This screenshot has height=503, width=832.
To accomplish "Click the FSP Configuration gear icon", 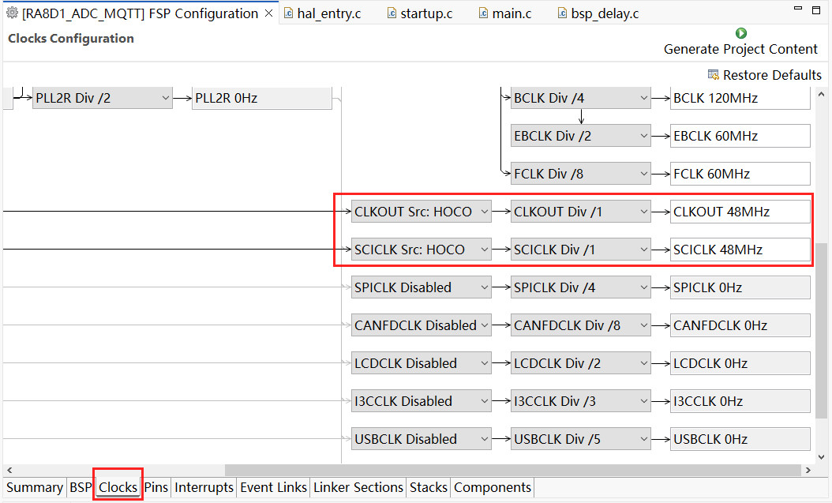I will [12, 13].
